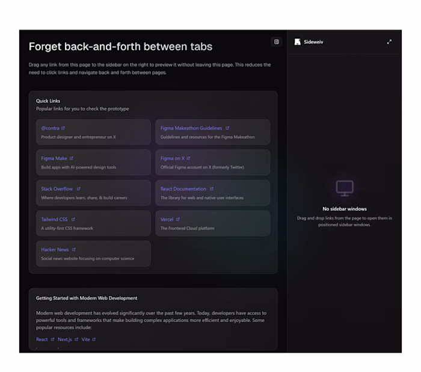Toggle the sidebar panel icon button
This screenshot has width=421, height=372.
pos(277,42)
